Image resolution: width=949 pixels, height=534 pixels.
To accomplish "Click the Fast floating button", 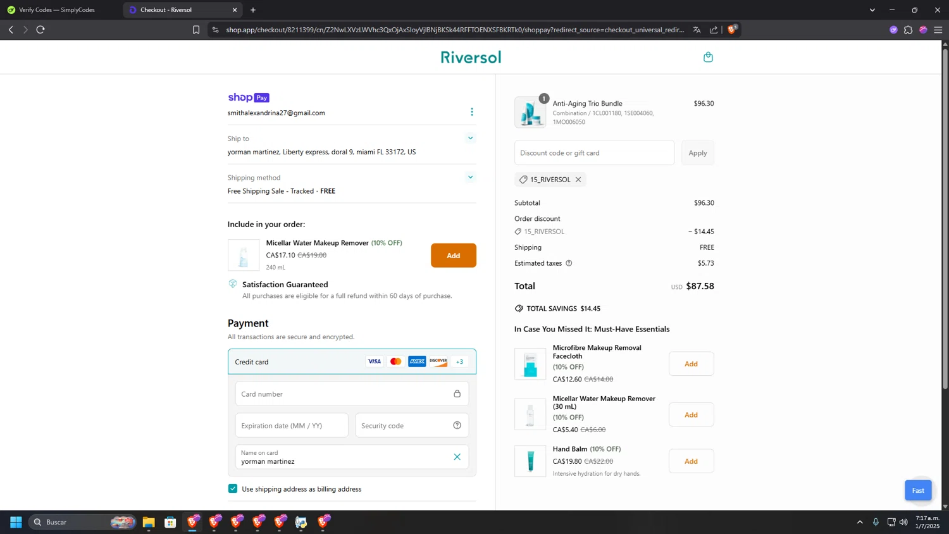I will 918,490.
